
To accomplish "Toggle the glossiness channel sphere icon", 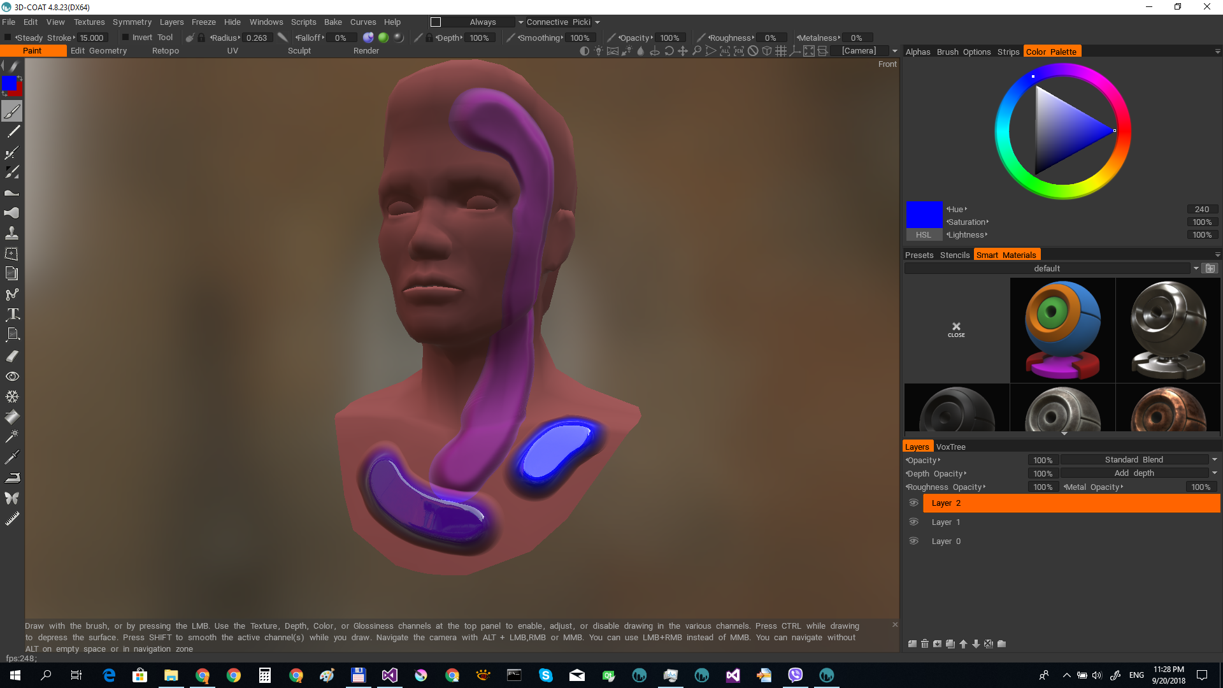I will tap(399, 38).
